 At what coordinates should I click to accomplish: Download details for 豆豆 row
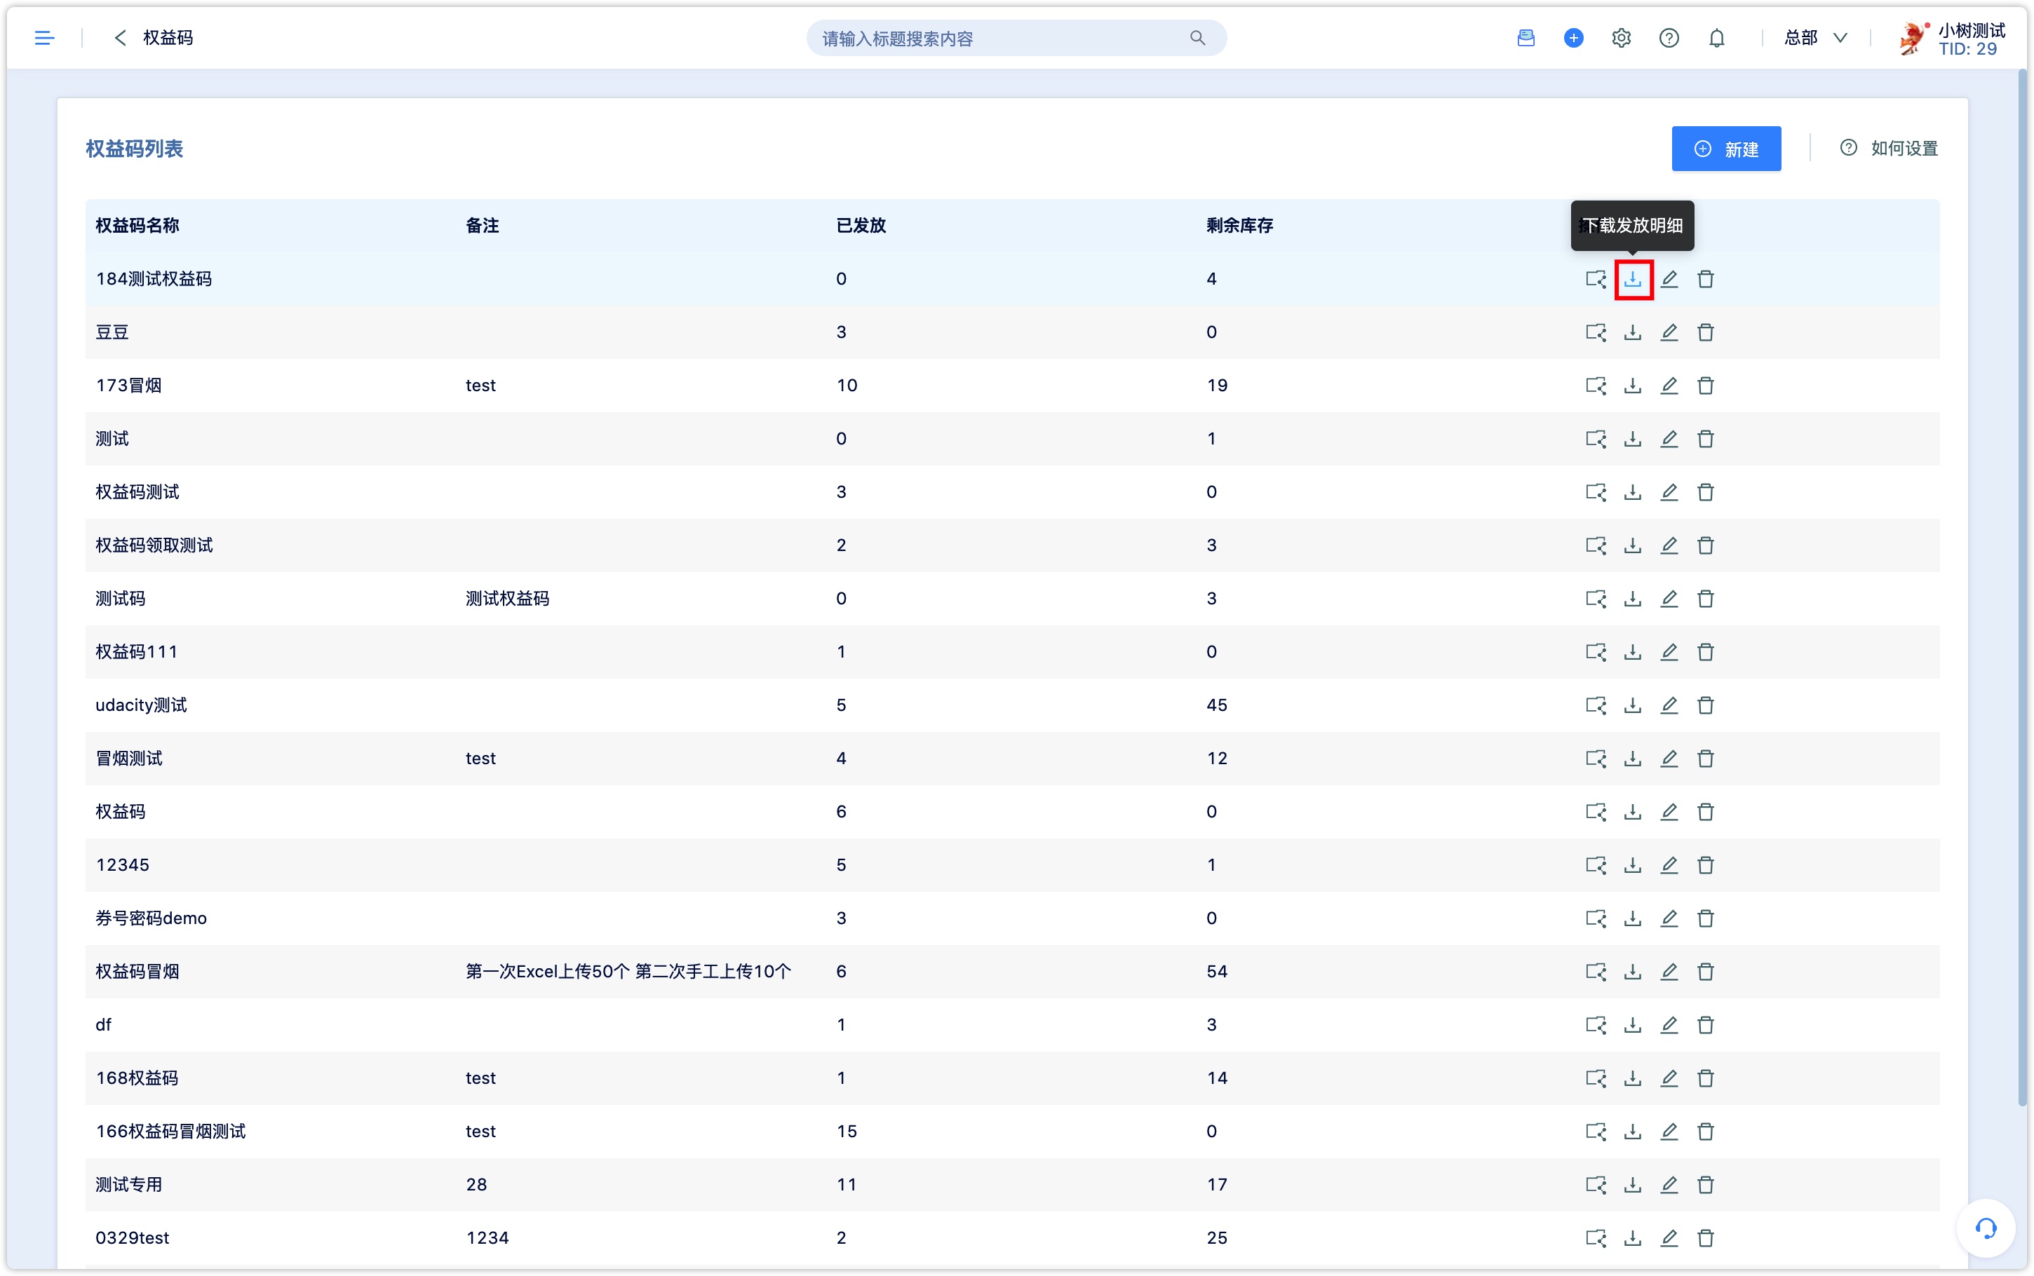click(x=1632, y=332)
